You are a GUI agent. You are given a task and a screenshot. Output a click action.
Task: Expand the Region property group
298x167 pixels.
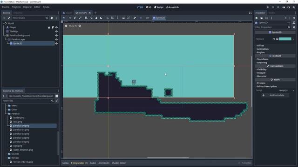click(260, 52)
